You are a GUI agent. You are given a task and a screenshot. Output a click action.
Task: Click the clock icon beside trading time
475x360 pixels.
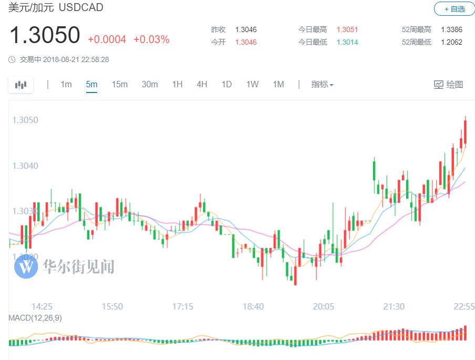click(x=12, y=59)
